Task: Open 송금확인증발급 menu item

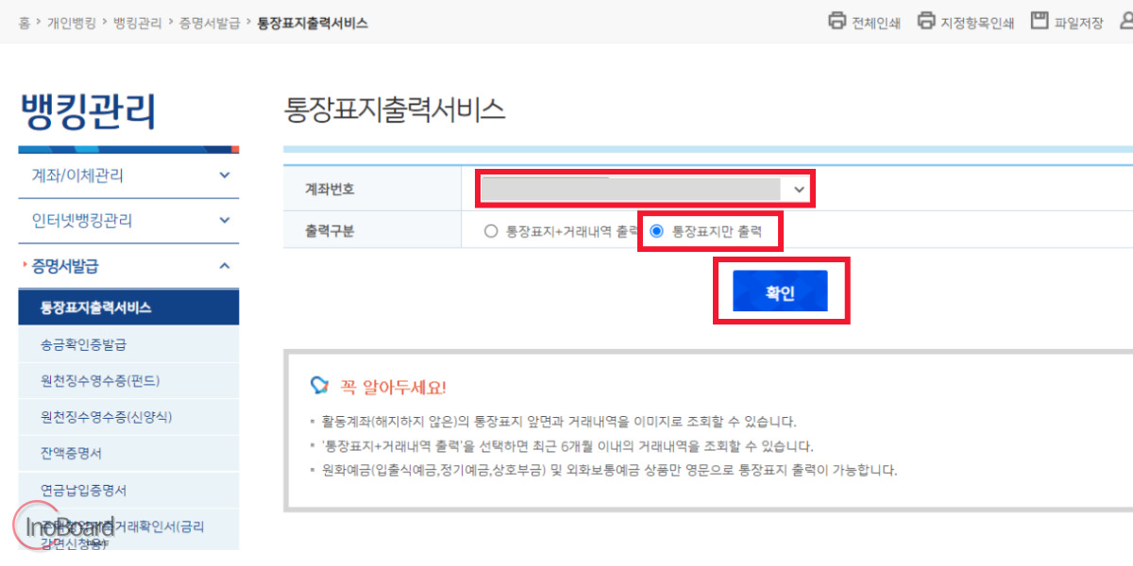Action: coord(128,344)
